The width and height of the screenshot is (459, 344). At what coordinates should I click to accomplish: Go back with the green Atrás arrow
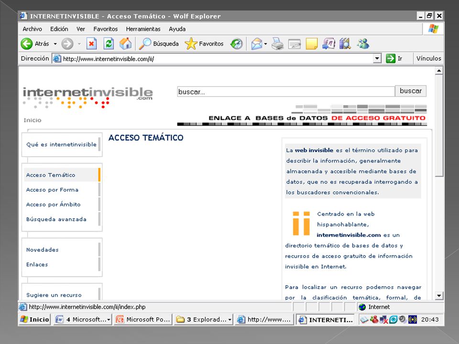click(27, 44)
